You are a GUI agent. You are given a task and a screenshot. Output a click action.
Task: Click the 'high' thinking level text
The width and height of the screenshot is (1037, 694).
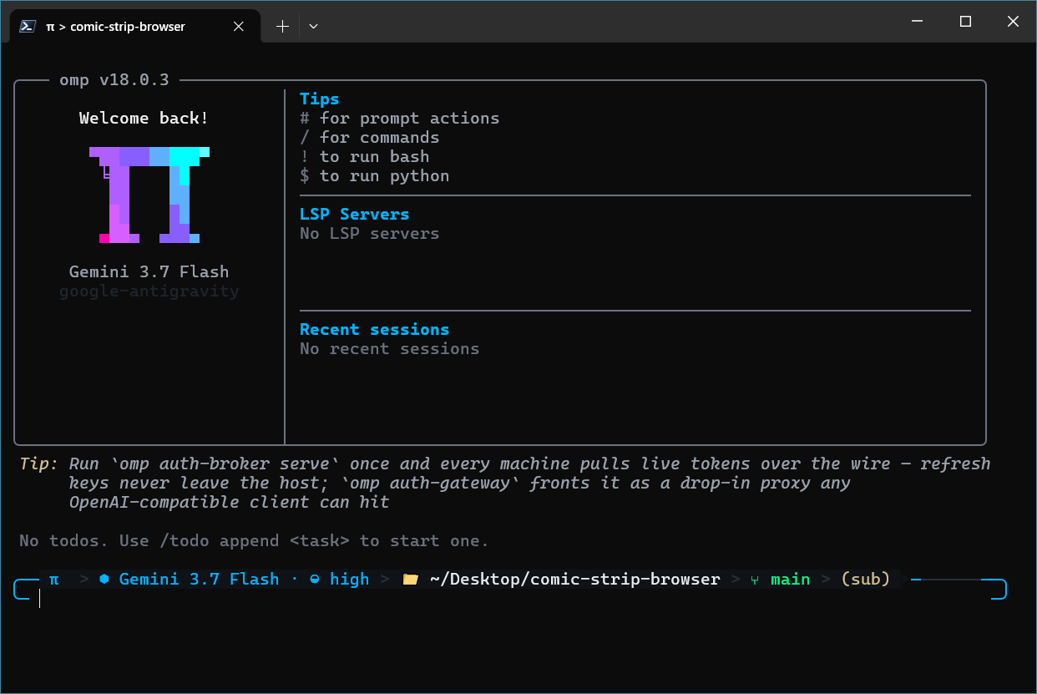(349, 579)
